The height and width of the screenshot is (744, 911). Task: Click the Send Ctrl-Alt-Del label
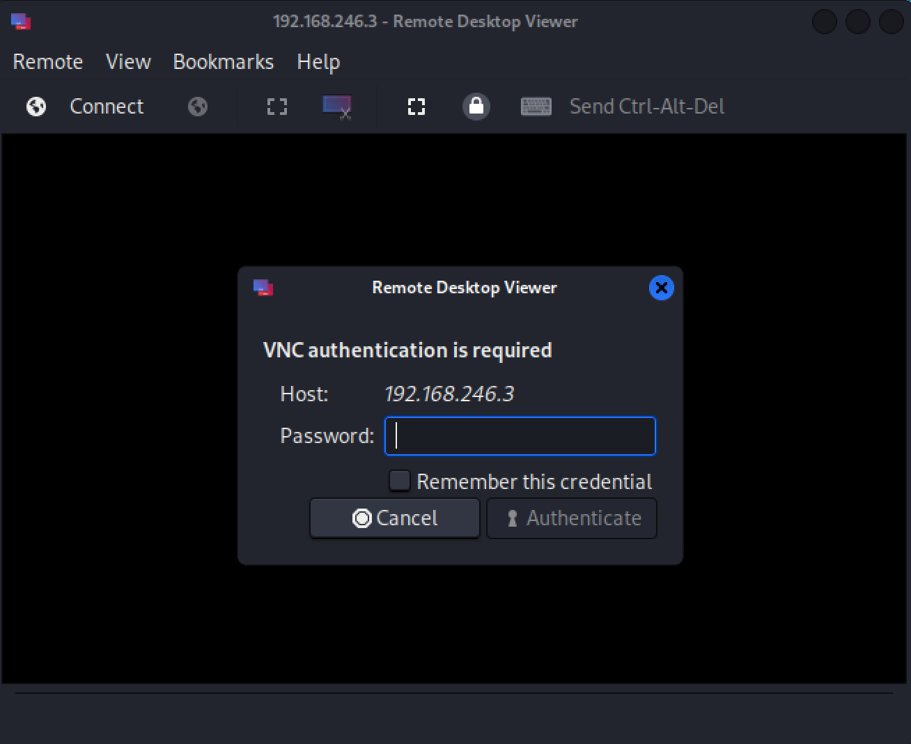(646, 107)
